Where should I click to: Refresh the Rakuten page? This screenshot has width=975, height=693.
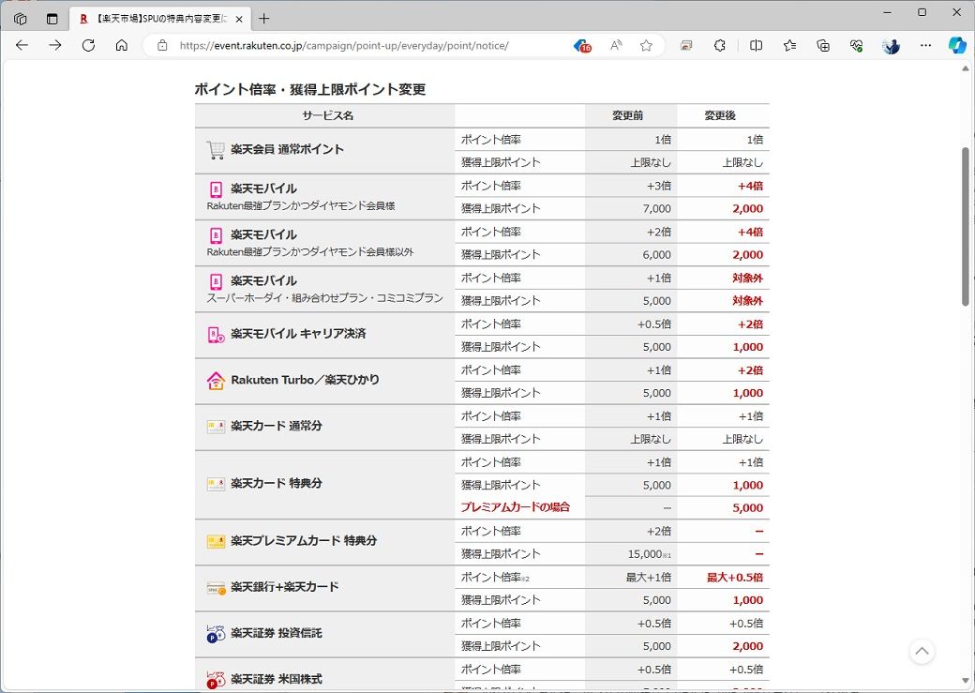[x=88, y=44]
